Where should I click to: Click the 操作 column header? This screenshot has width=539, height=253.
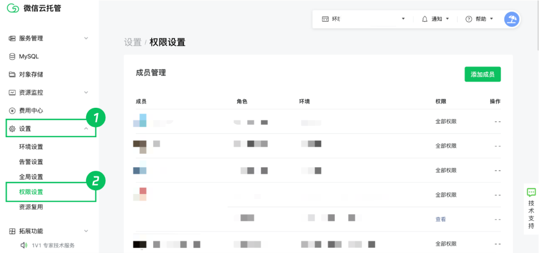[496, 101]
